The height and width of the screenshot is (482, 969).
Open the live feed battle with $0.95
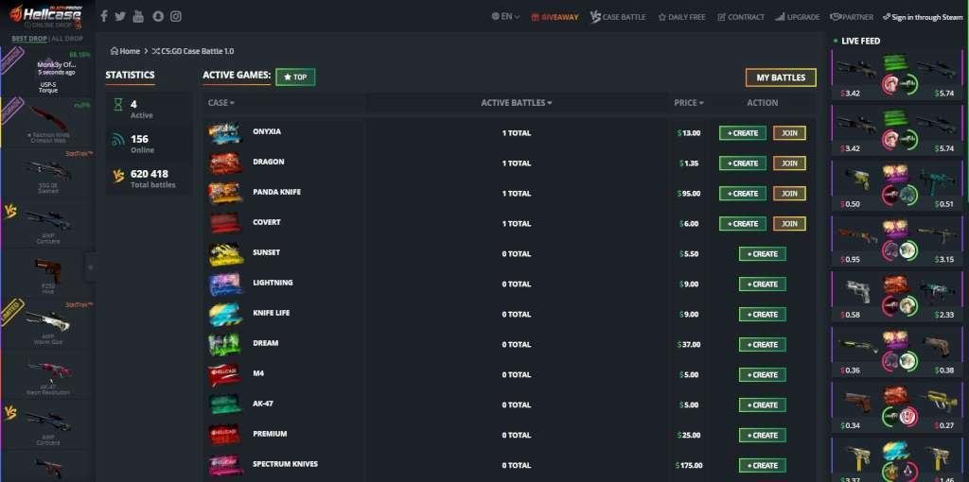pos(898,241)
